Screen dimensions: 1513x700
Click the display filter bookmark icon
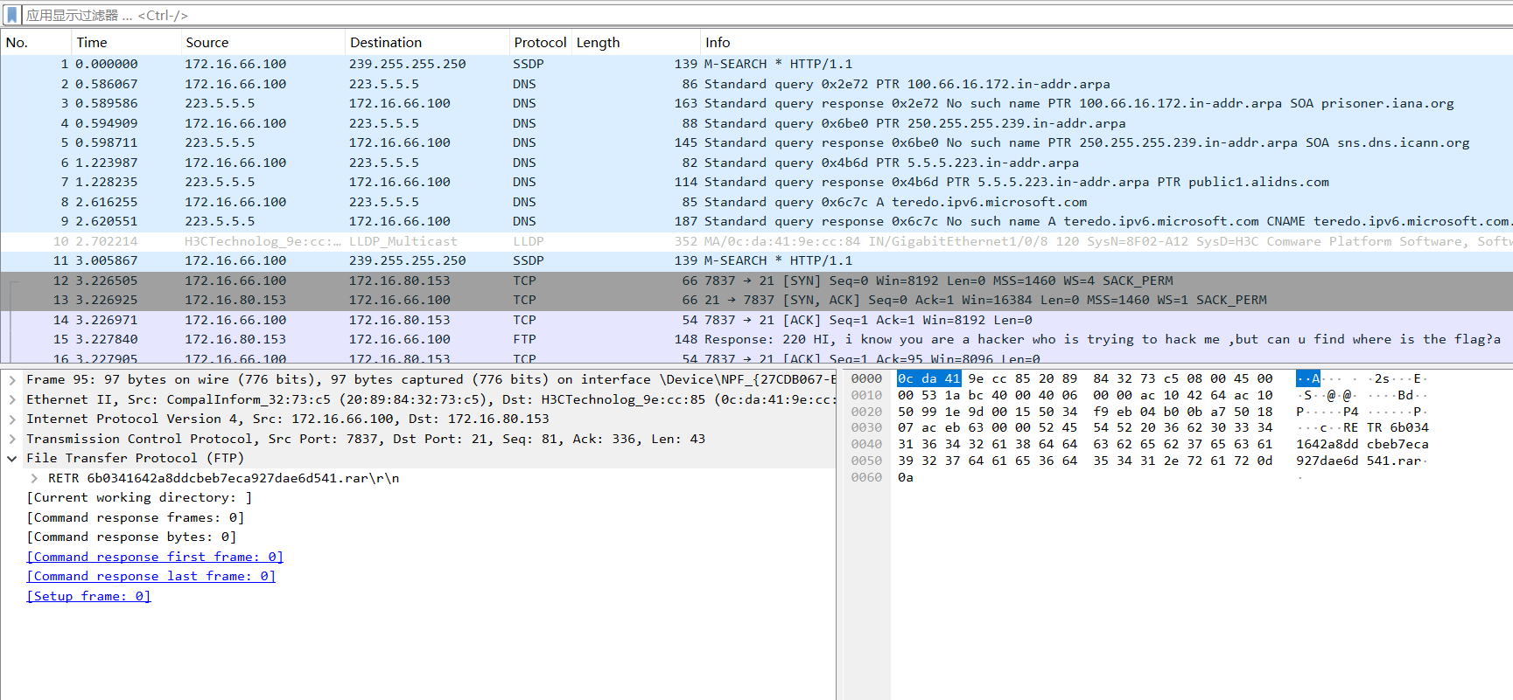12,15
